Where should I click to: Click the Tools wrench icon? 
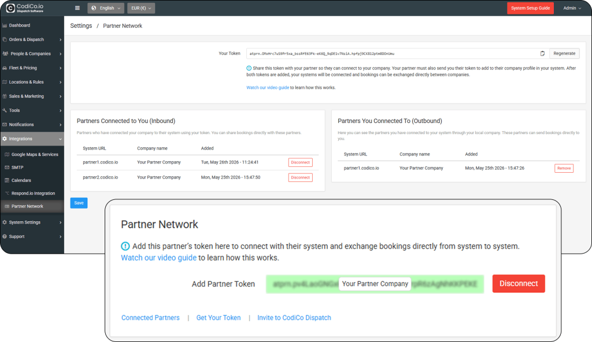[x=5, y=110]
